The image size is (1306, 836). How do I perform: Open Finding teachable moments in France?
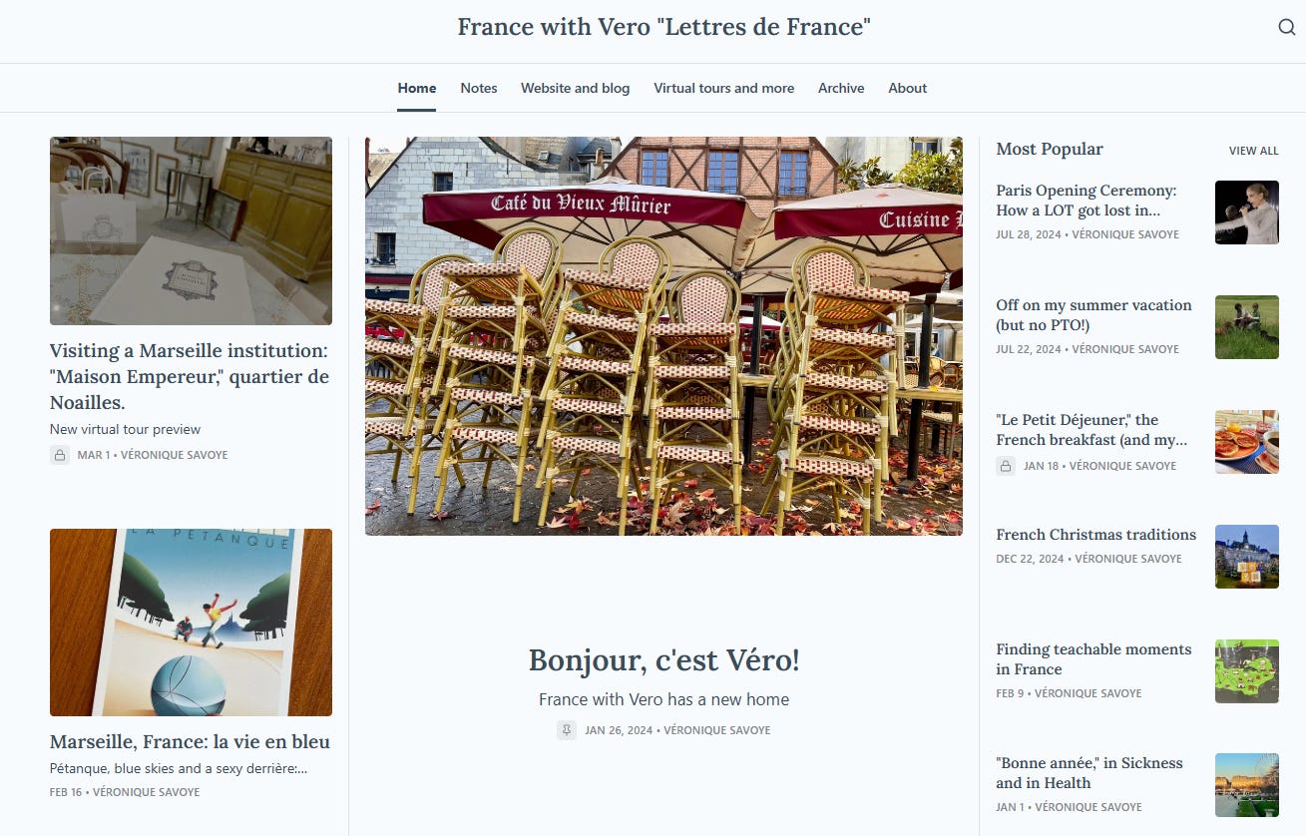pos(1093,659)
